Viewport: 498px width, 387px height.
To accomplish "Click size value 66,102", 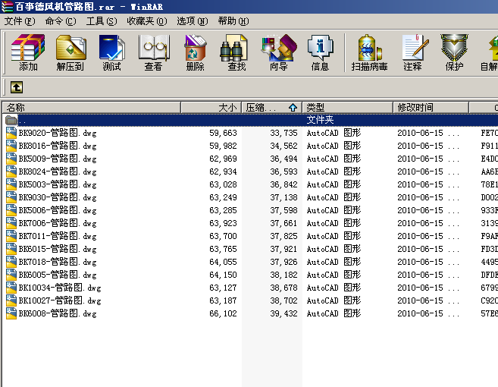I will (x=223, y=313).
